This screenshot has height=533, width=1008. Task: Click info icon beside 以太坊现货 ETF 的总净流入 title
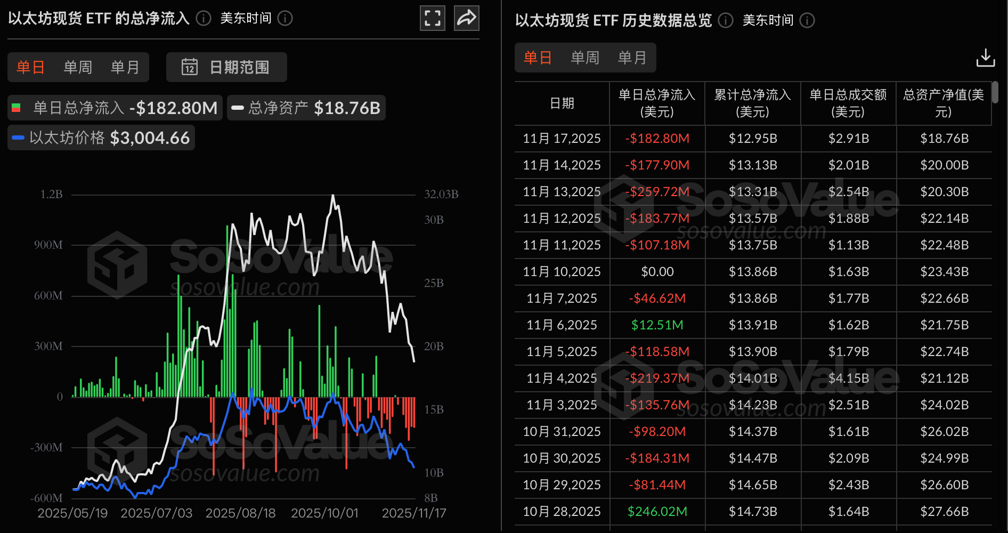203,19
